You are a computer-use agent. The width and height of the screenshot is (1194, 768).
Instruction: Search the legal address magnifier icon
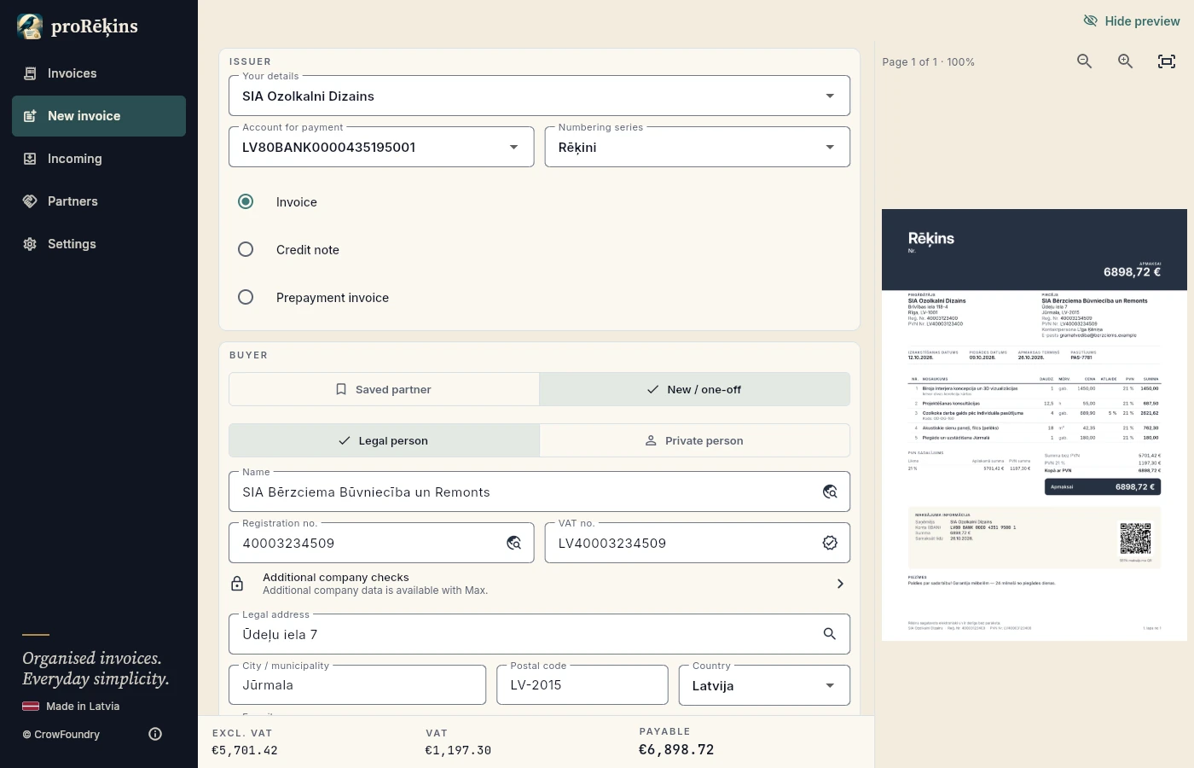pos(830,634)
